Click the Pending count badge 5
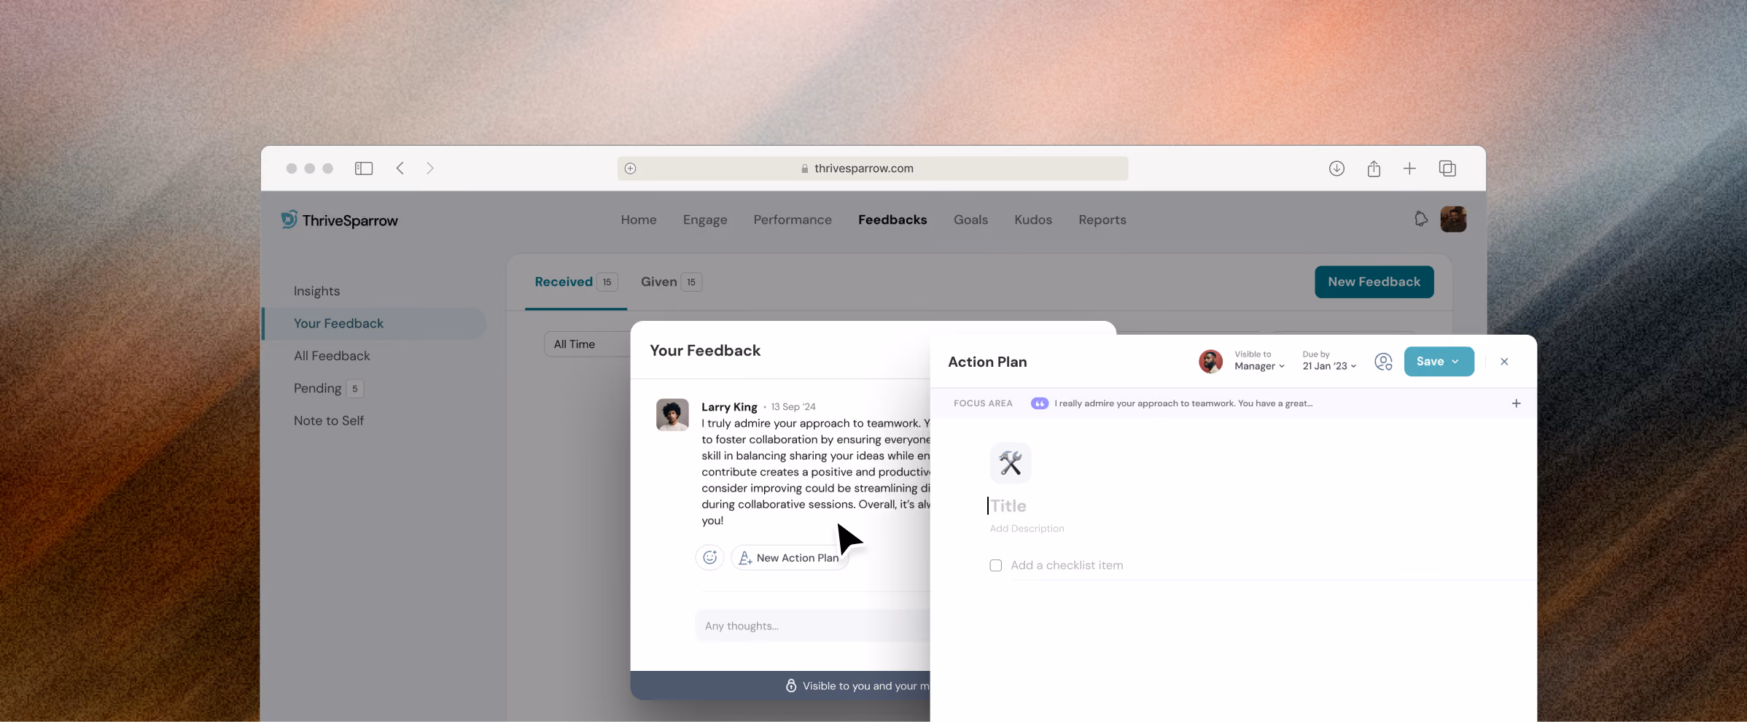 (355, 389)
